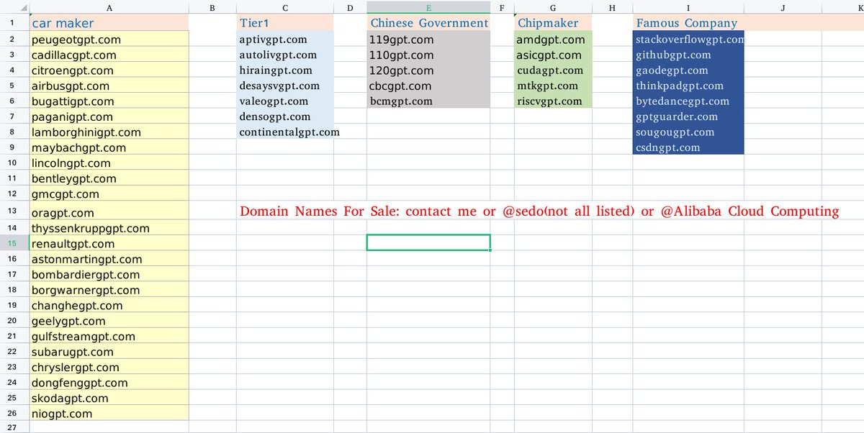Select column J header

tap(782, 6)
